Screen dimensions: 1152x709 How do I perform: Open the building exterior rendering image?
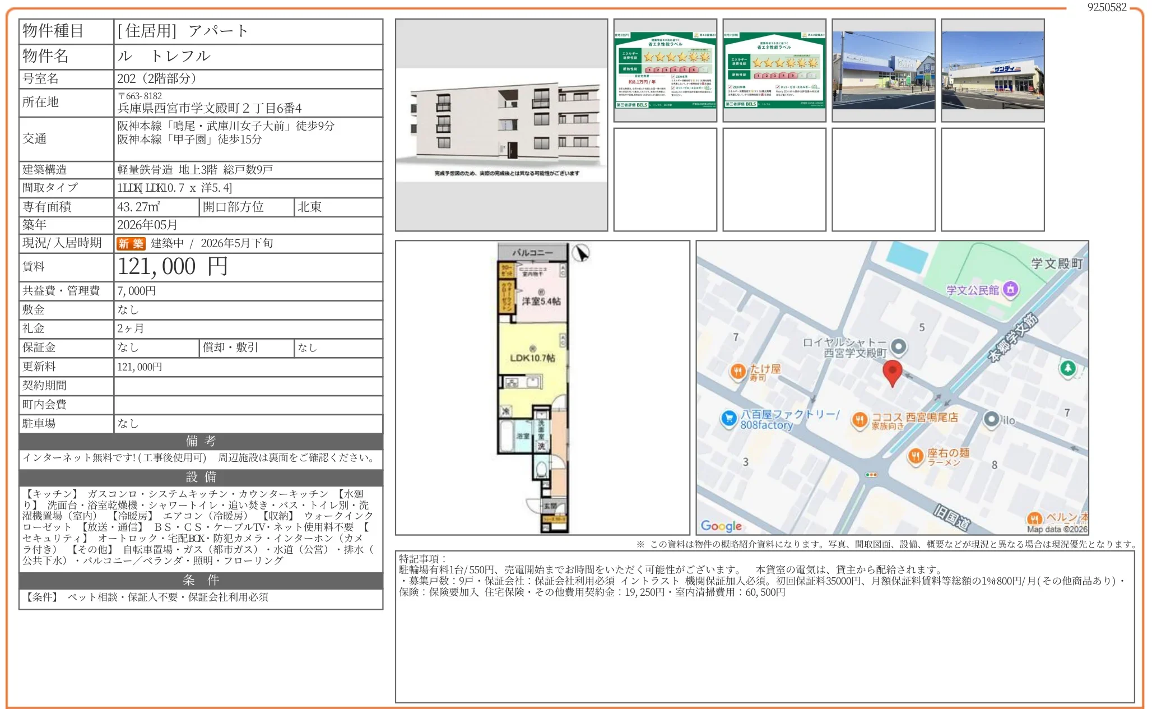point(501,124)
